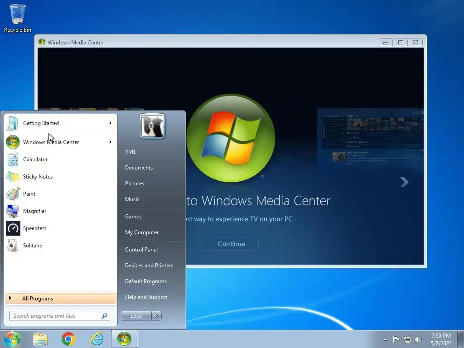
Task: Click the Start orb button
Action: (x=12, y=339)
